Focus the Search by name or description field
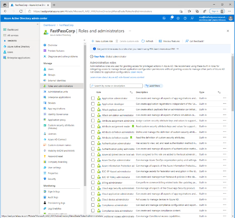 117,86
